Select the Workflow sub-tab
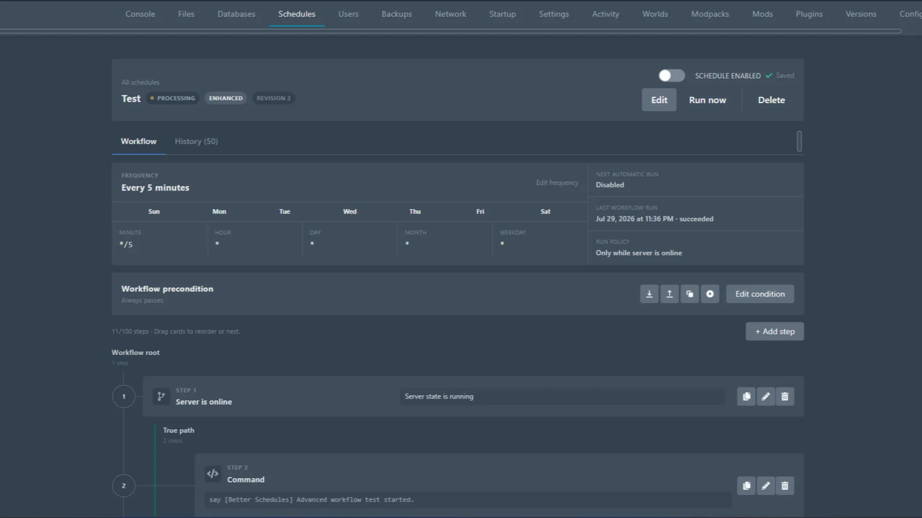The height and width of the screenshot is (518, 922). tap(139, 141)
